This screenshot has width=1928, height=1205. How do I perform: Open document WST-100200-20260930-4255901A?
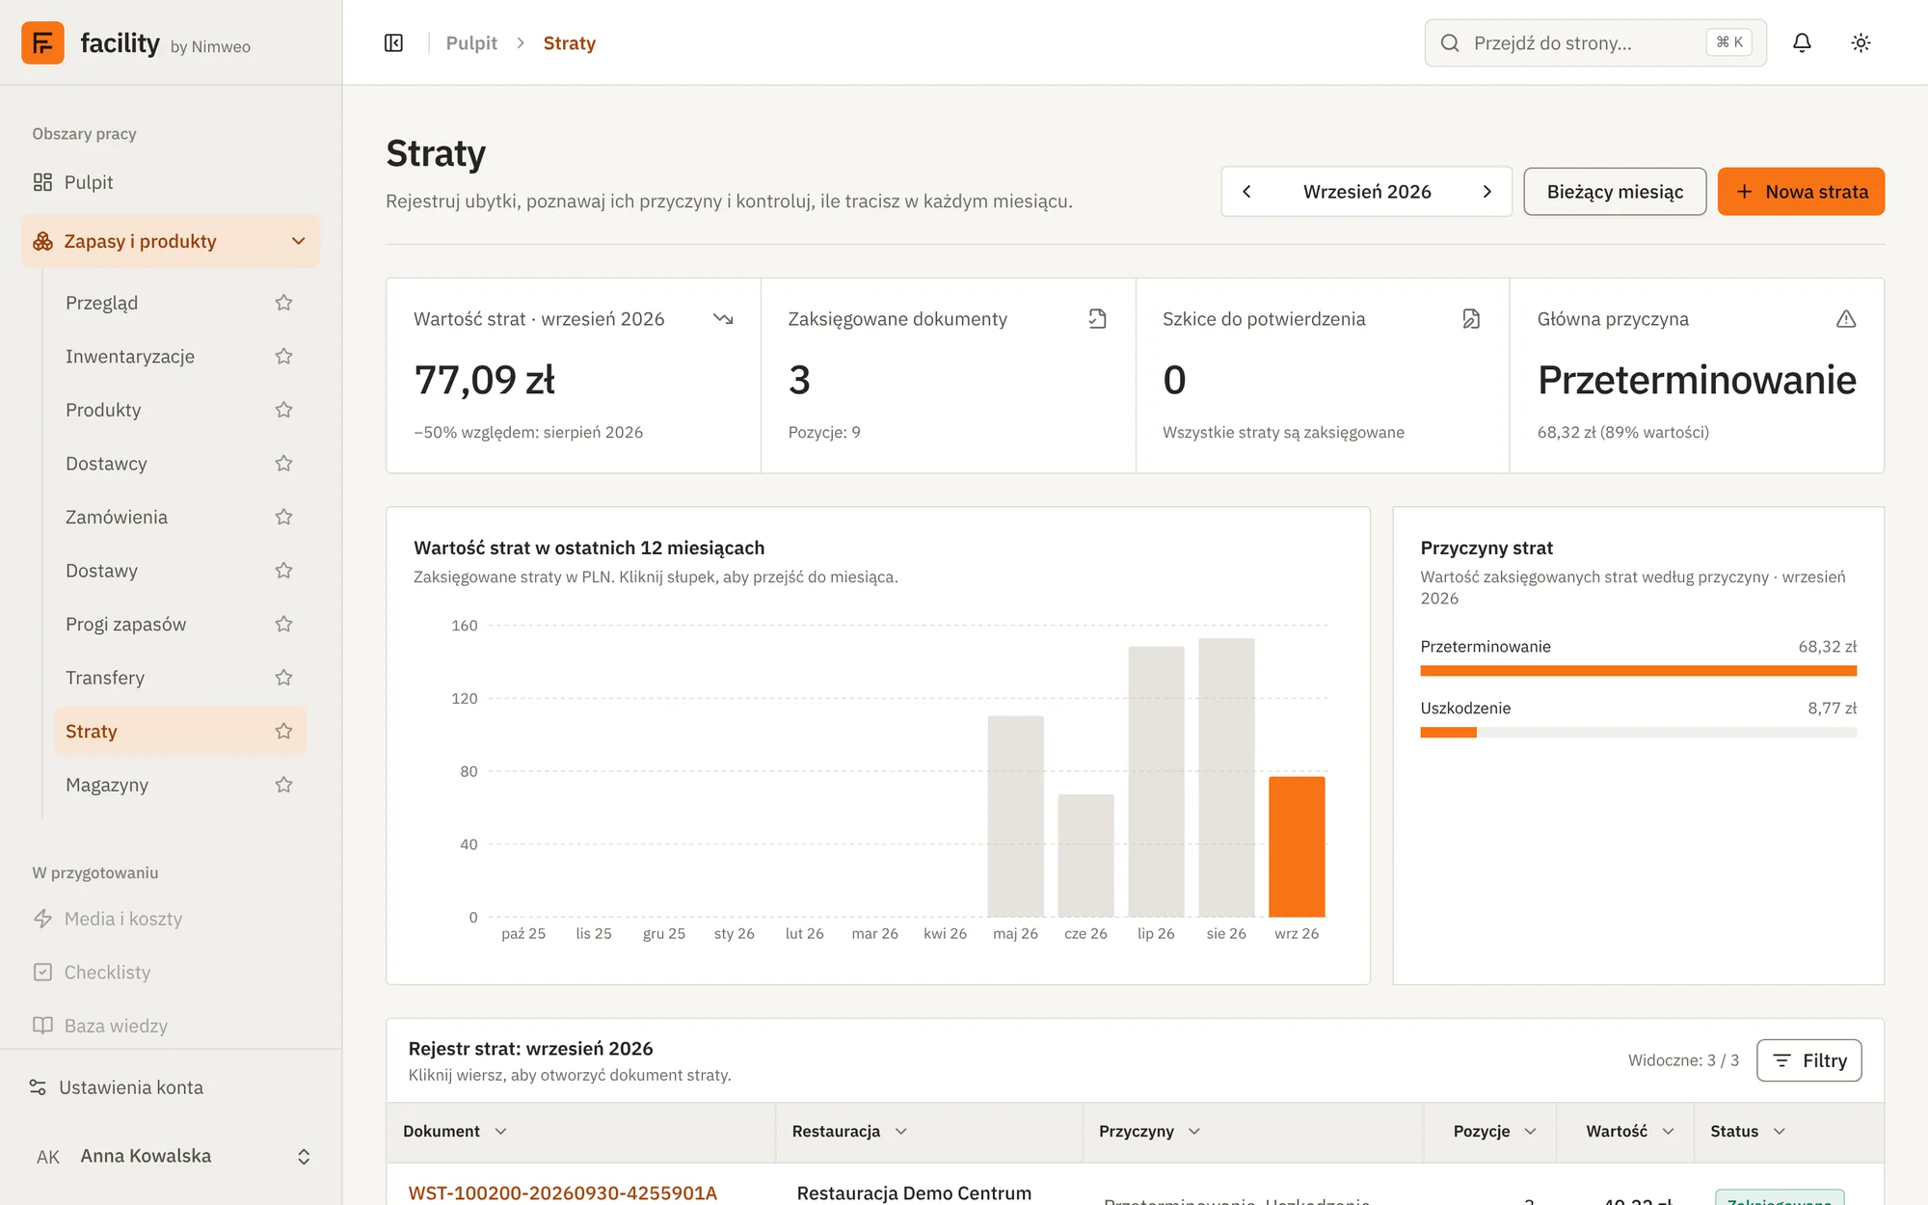pyautogui.click(x=562, y=1193)
